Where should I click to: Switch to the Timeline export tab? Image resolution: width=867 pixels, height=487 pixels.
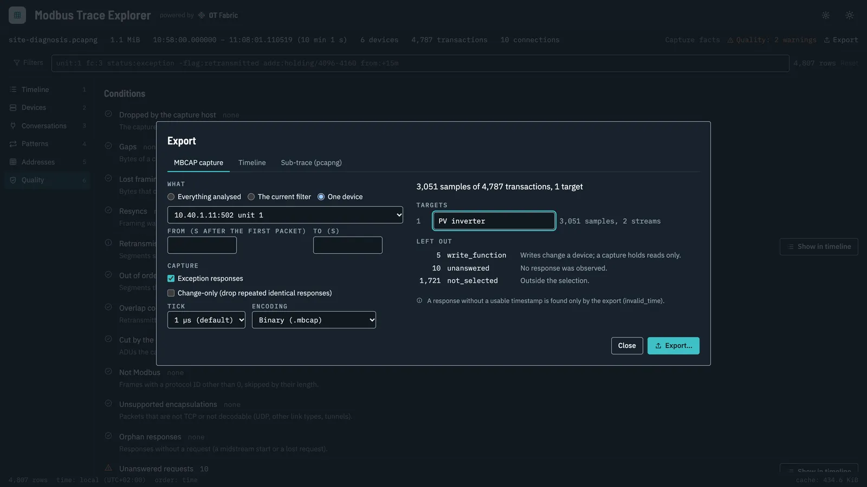252,163
